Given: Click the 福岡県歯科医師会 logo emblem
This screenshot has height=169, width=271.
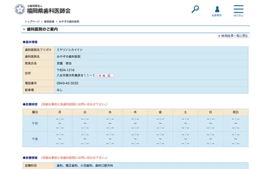Looking at the screenshot, I should pos(19,9).
